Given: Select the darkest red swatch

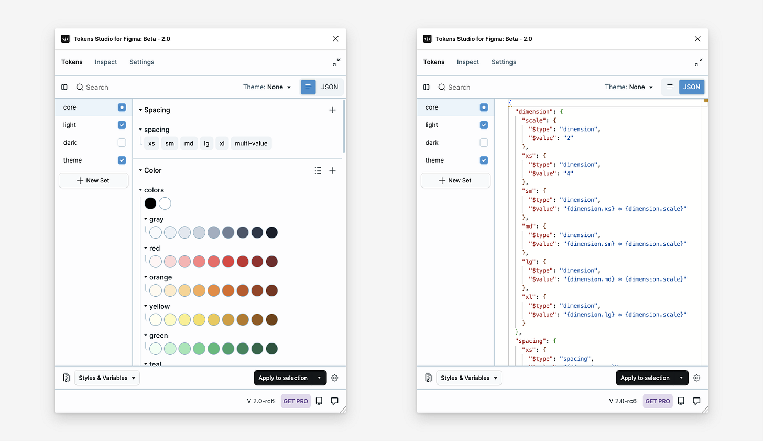Looking at the screenshot, I should [271, 262].
